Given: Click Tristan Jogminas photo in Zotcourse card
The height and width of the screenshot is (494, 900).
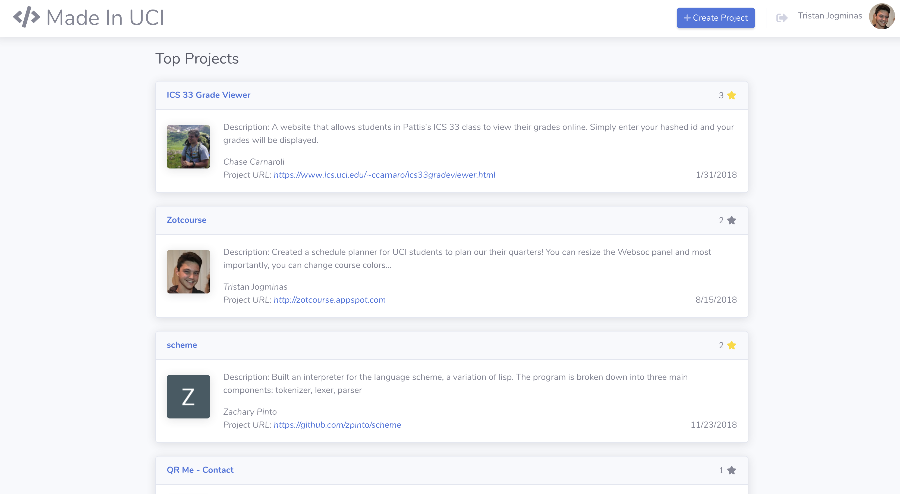Looking at the screenshot, I should coord(188,272).
